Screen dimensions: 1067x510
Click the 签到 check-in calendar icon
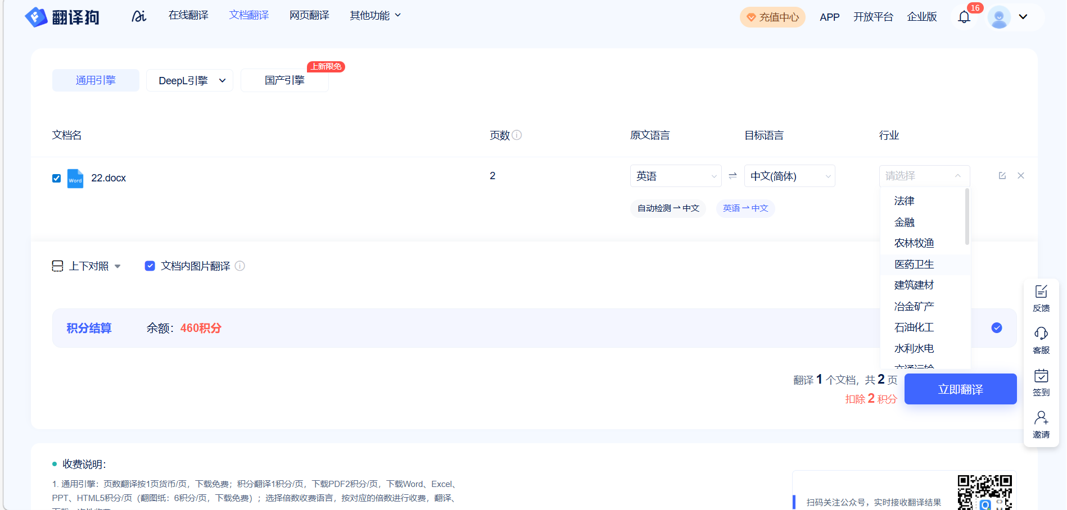click(x=1041, y=382)
